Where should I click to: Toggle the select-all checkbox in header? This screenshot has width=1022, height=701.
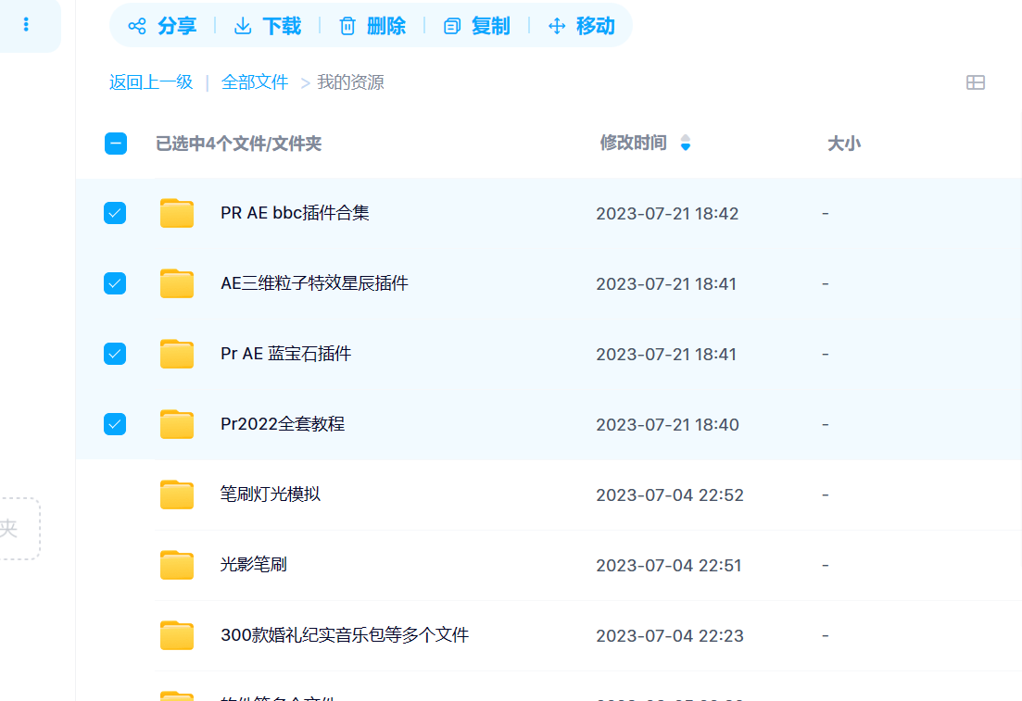point(115,144)
